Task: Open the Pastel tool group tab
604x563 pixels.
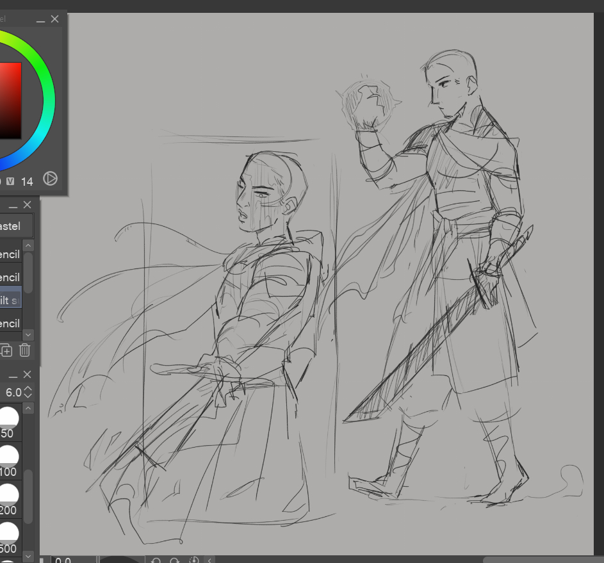Action: (x=16, y=226)
